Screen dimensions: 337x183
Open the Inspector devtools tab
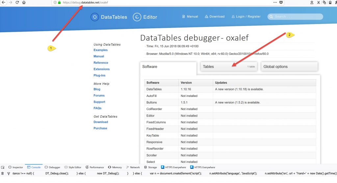pyautogui.click(x=16, y=167)
